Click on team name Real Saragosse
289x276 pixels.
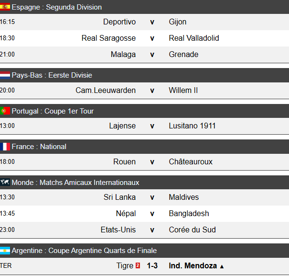tap(108, 38)
